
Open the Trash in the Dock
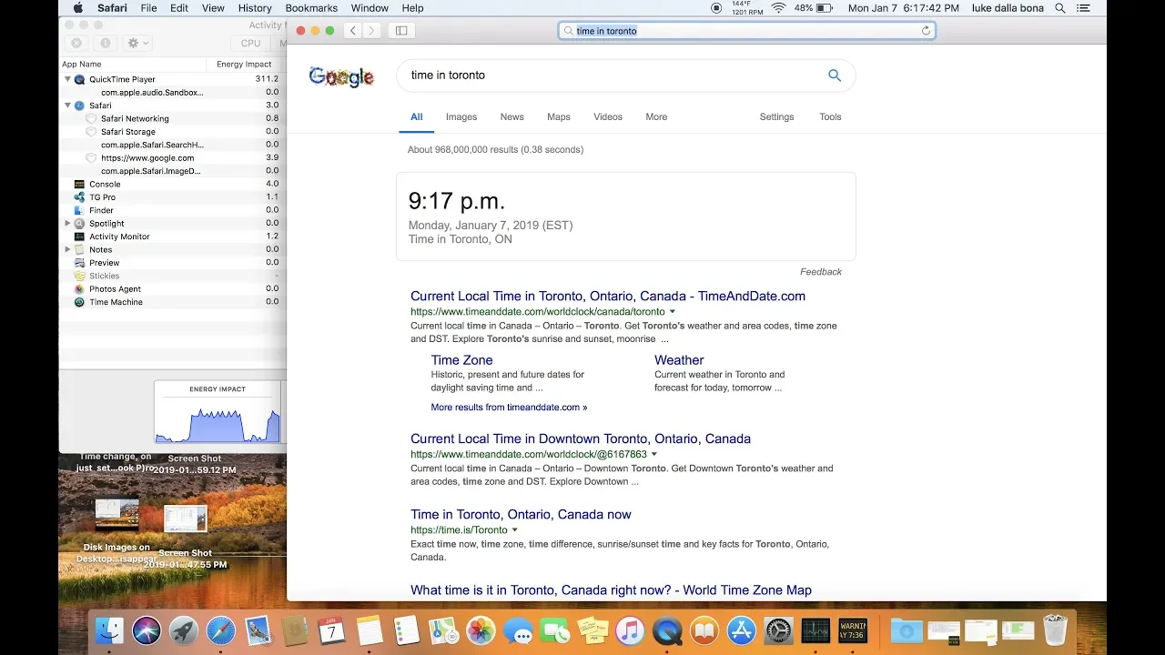[x=1055, y=630]
